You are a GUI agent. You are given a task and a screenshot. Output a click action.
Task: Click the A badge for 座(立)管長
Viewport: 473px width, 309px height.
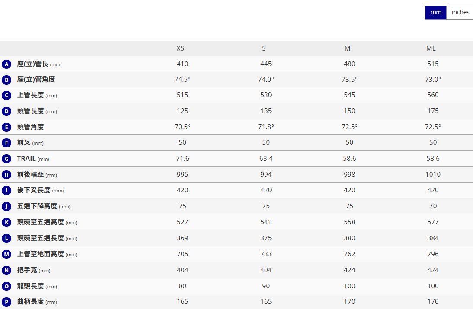point(6,64)
